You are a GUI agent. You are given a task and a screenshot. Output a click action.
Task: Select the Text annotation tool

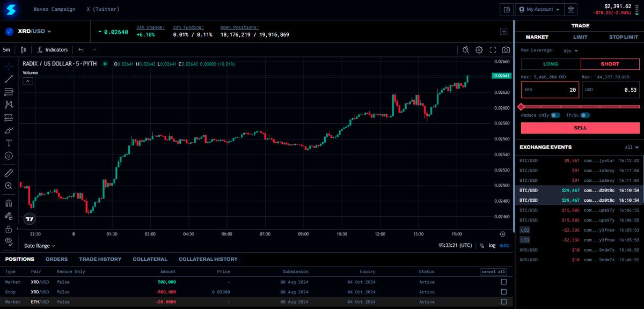[9, 143]
